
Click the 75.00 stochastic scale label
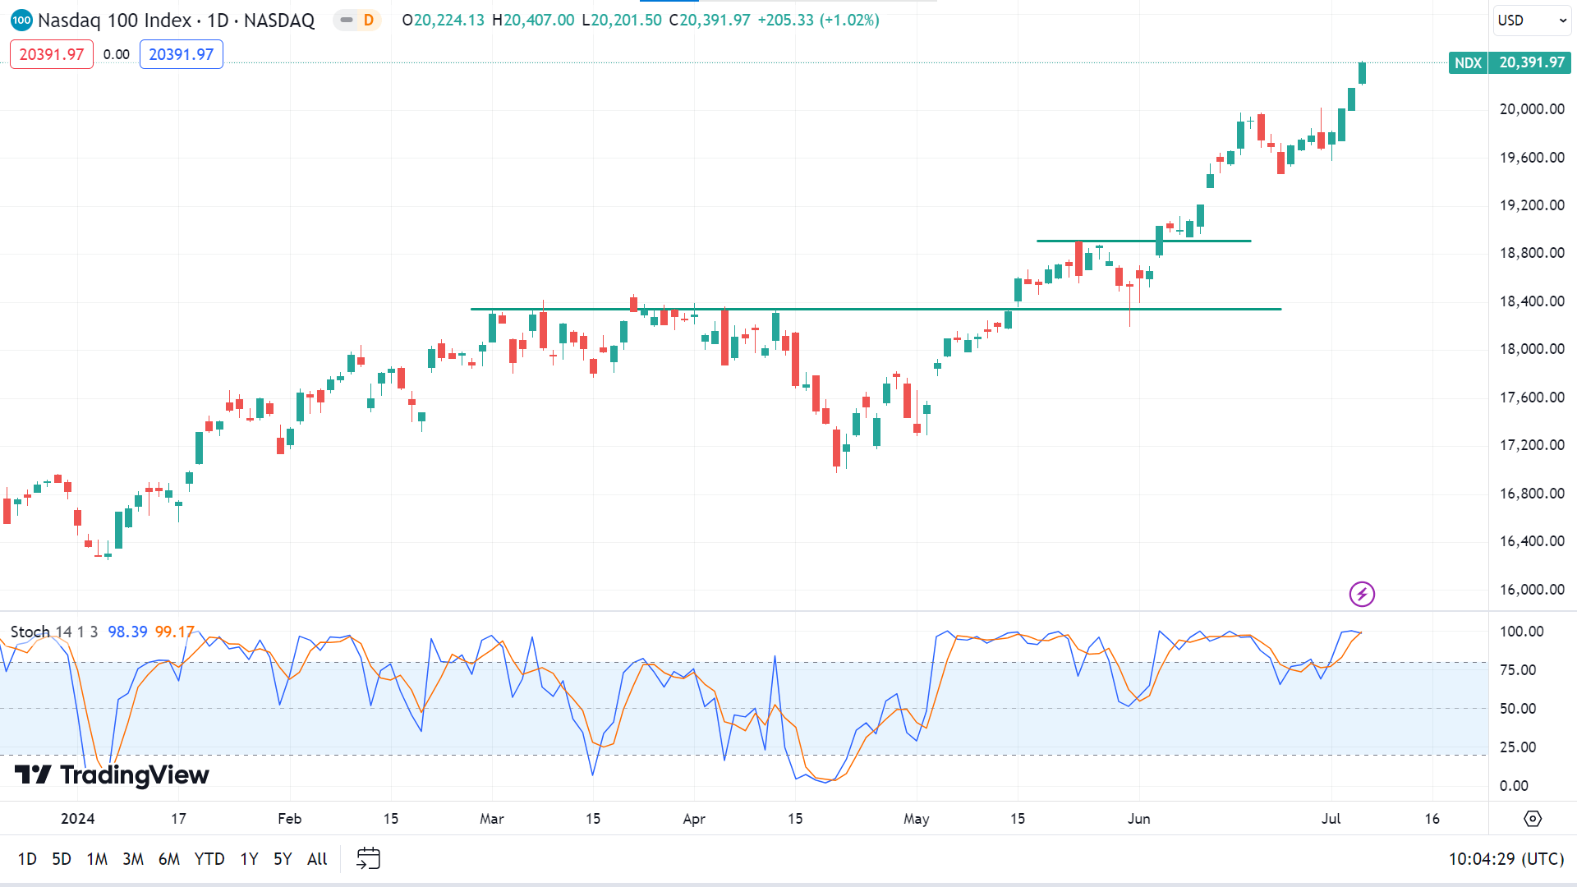[x=1518, y=670]
